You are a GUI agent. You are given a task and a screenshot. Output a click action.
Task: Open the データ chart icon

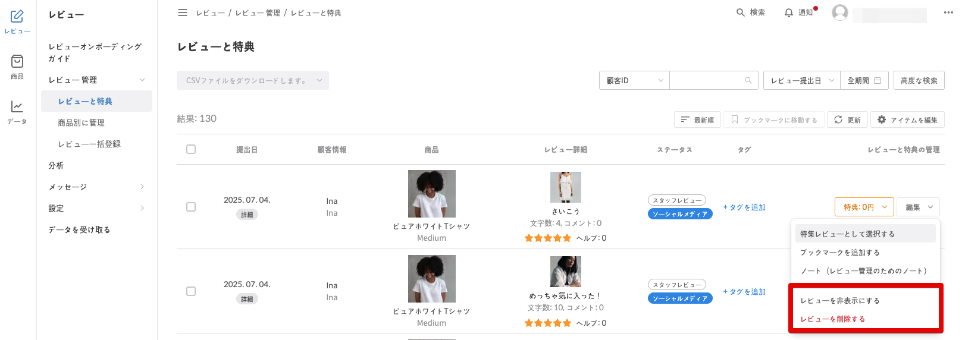coord(17,106)
